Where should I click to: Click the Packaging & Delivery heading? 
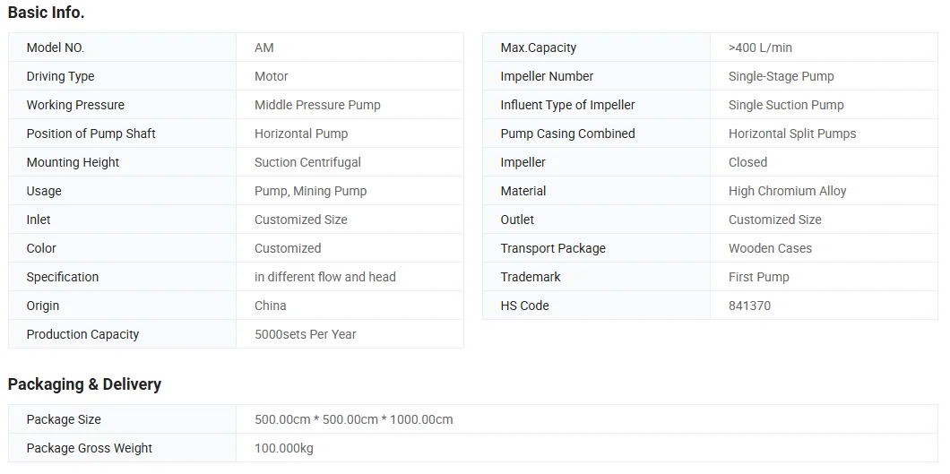(x=84, y=384)
